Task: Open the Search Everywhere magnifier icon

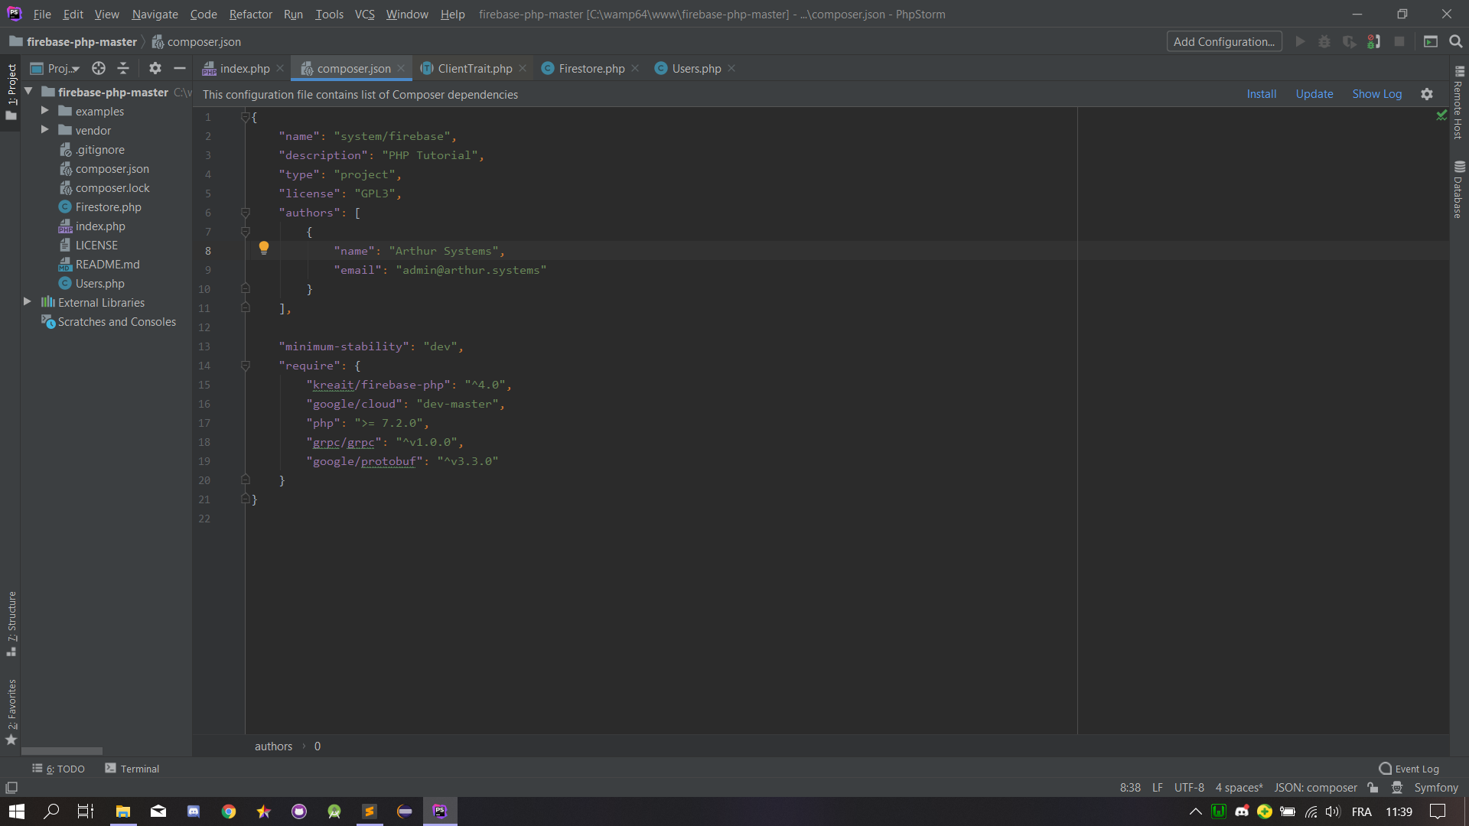Action: pyautogui.click(x=1456, y=41)
